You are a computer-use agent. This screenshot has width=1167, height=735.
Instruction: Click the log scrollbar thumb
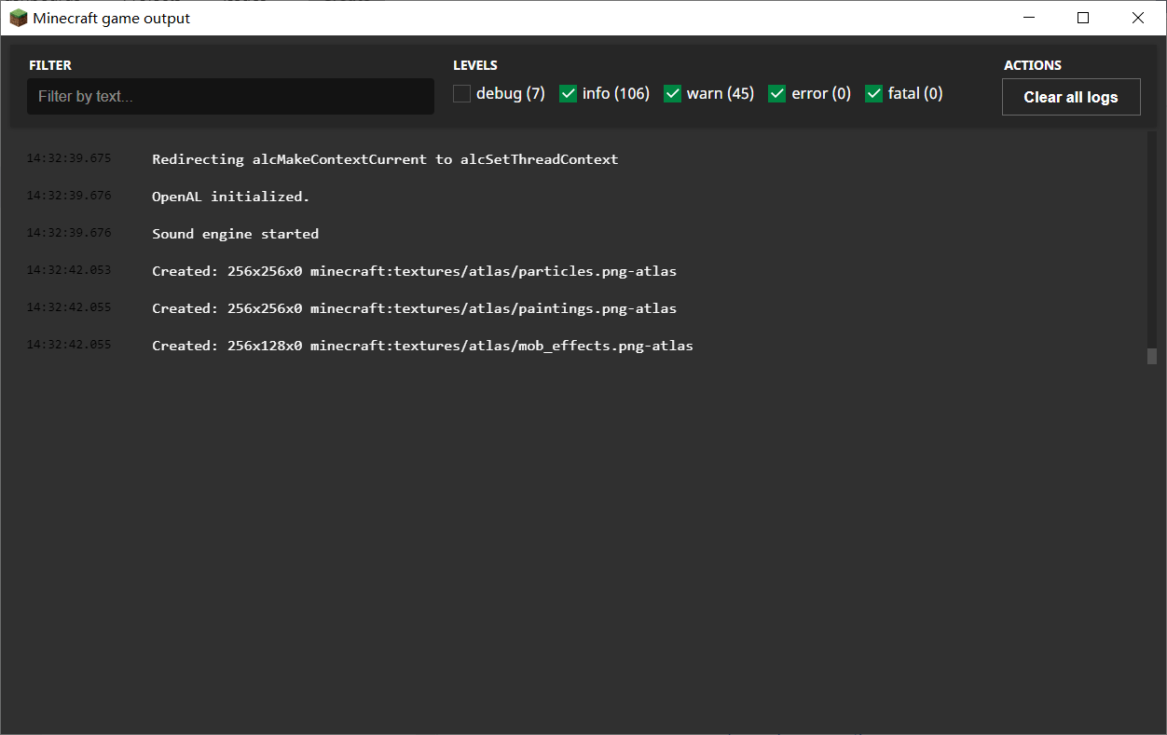(x=1152, y=356)
